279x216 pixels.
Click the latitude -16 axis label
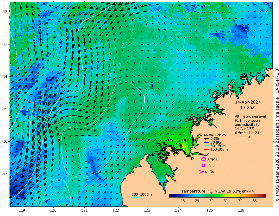point(5,141)
